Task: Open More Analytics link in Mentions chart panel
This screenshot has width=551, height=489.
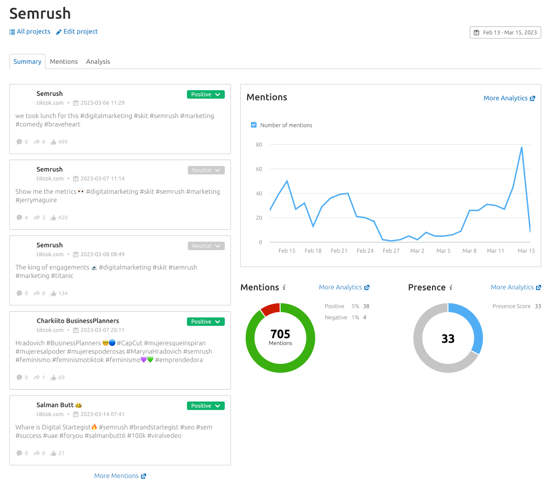Action: 509,98
